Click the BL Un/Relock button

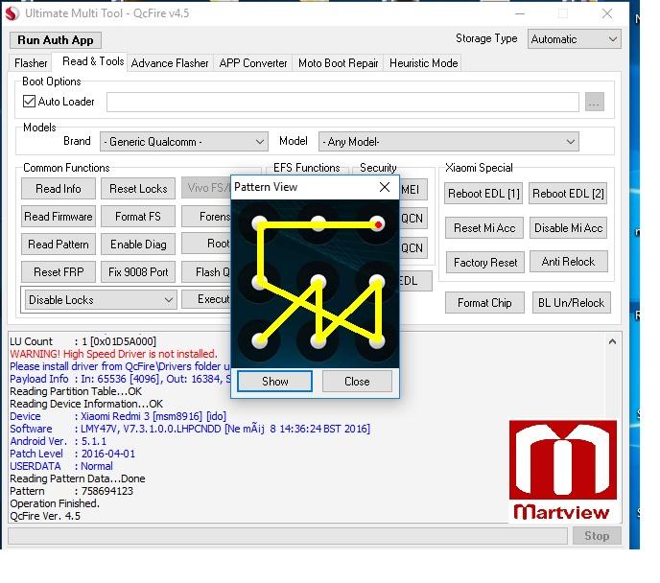[571, 303]
